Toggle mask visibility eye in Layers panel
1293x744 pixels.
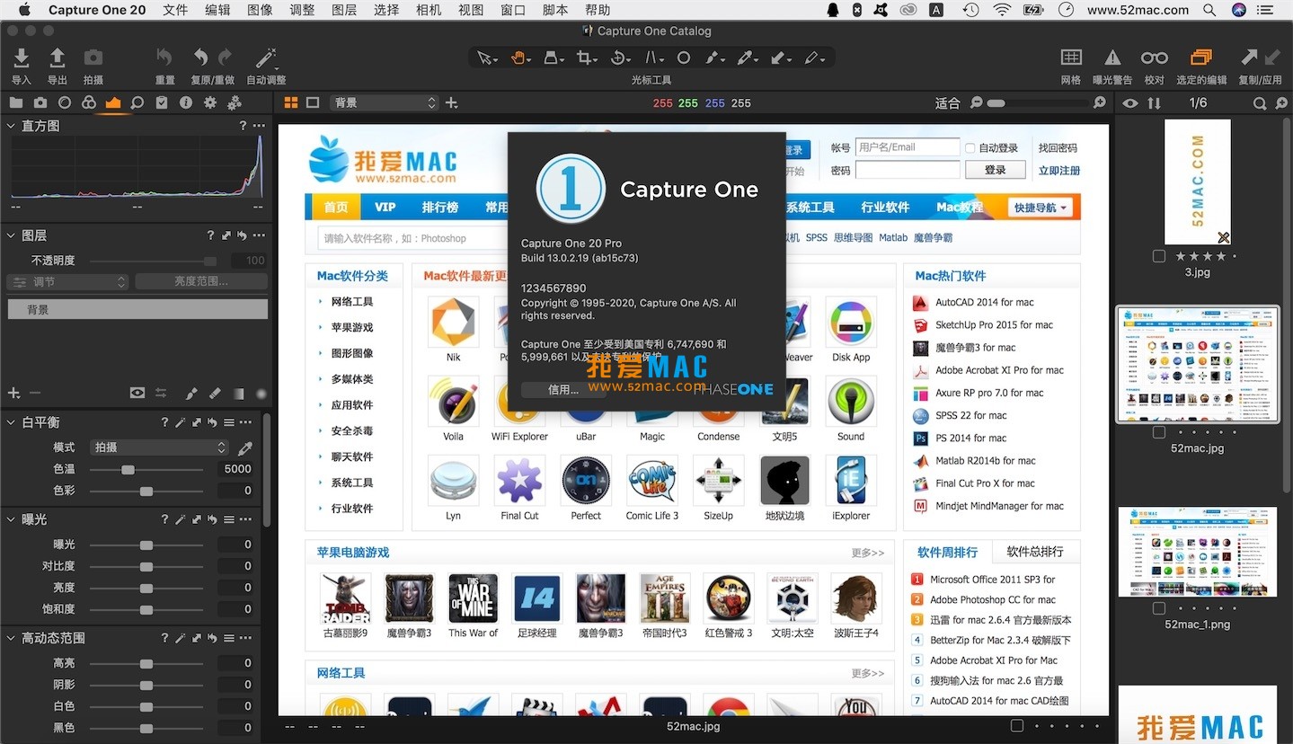point(137,393)
